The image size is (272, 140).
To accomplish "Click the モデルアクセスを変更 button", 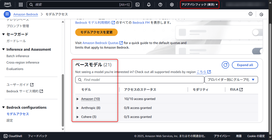I will (x=96, y=32).
